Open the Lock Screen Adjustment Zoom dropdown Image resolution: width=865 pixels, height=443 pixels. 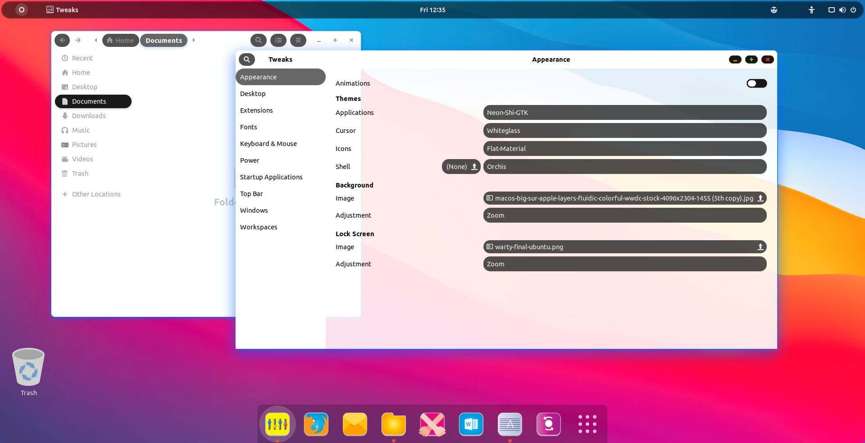pos(625,264)
